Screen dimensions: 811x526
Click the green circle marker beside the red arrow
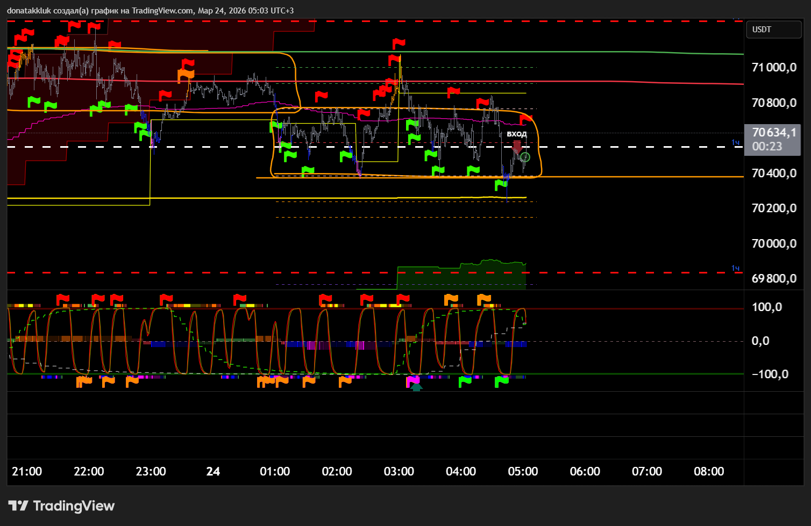[525, 157]
